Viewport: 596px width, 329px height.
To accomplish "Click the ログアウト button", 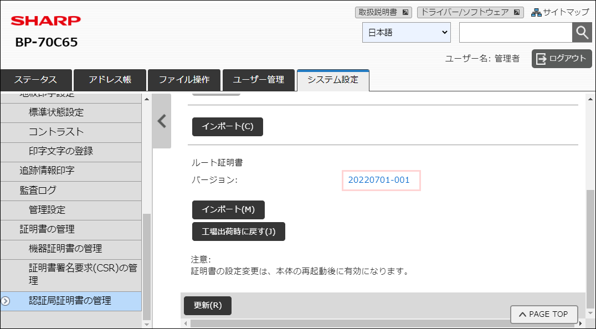I will [562, 59].
